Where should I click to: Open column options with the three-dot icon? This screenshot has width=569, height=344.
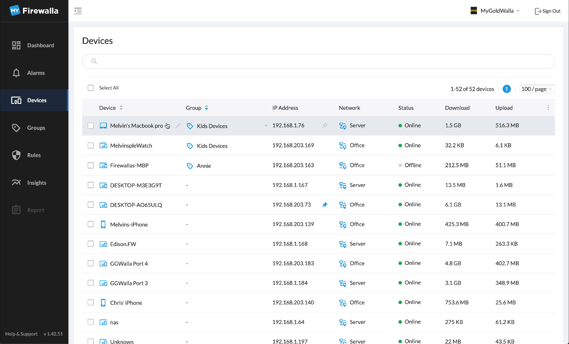pos(548,108)
